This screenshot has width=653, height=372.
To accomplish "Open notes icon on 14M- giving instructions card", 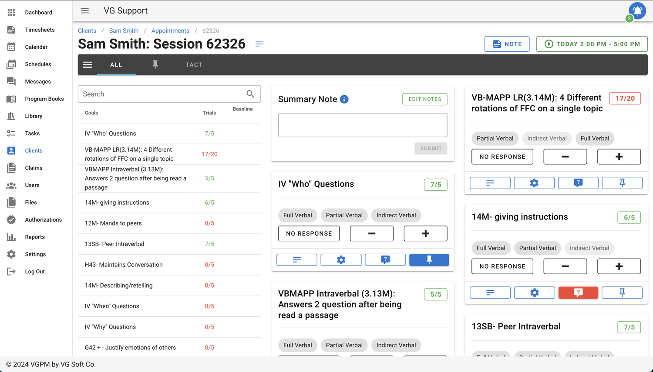I will (x=490, y=293).
